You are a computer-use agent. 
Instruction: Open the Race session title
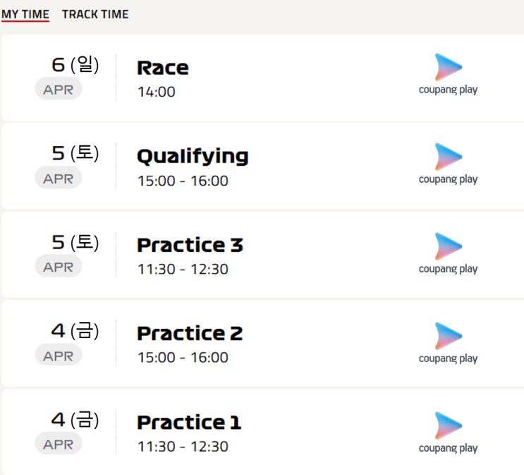163,68
